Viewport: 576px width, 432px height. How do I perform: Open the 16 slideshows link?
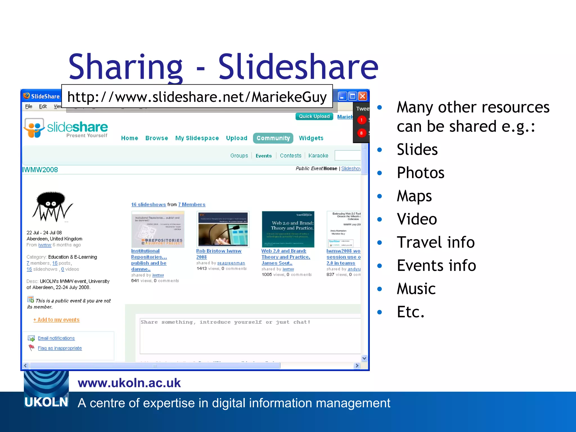[148, 204]
